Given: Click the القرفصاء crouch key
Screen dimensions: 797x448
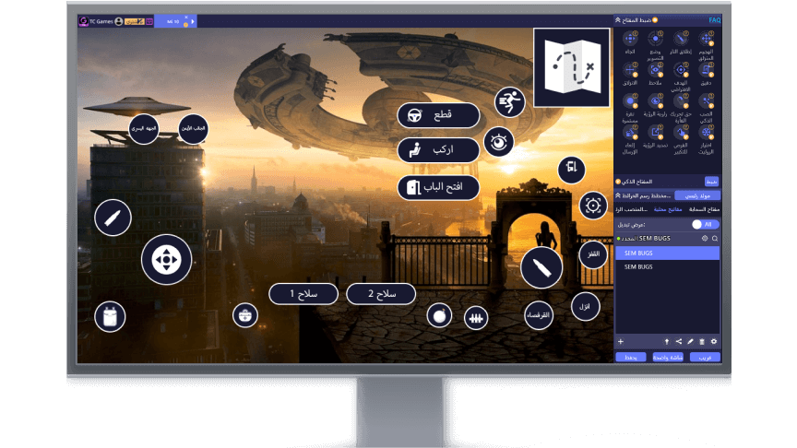Looking at the screenshot, I should pos(539,315).
